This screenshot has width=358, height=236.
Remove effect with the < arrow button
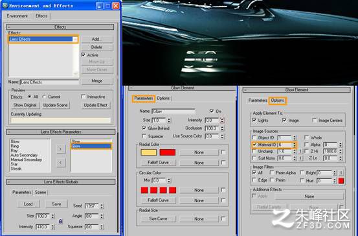point(60,163)
